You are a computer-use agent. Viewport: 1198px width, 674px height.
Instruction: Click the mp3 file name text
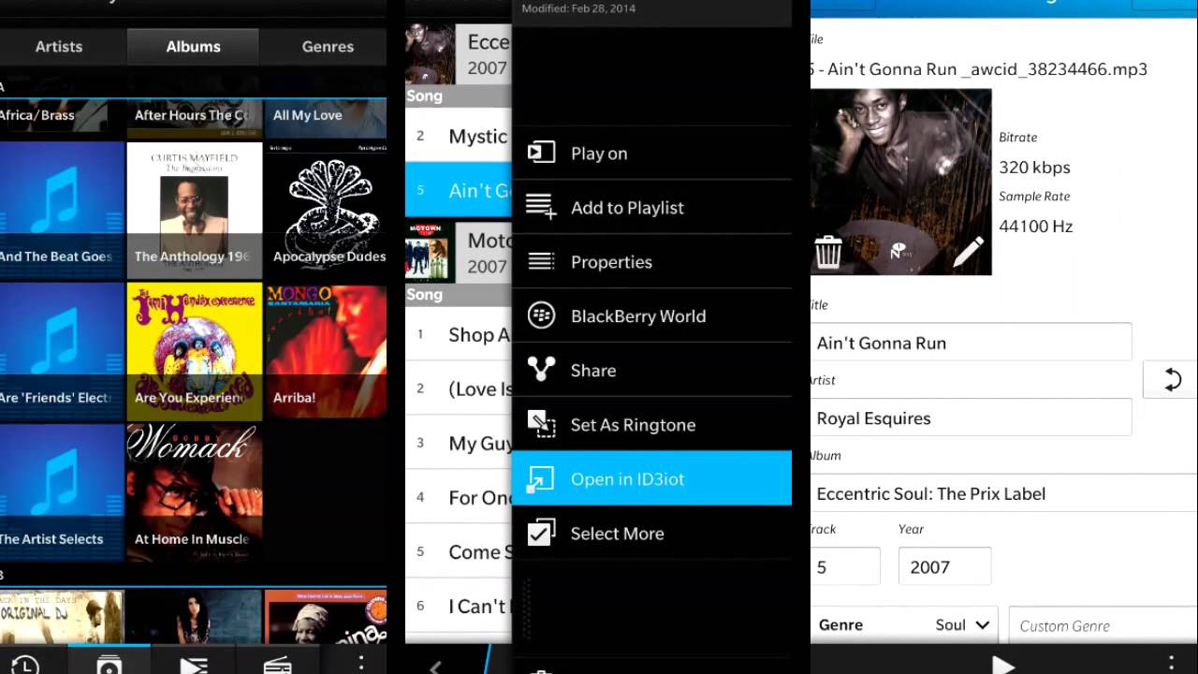coord(979,69)
